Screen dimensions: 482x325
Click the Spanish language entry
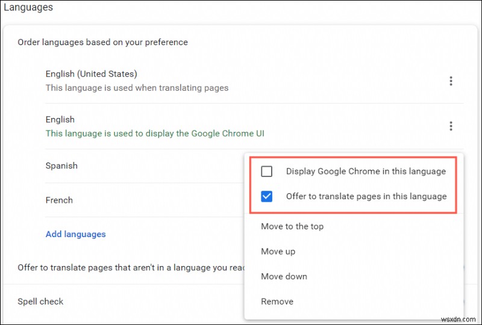61,166
